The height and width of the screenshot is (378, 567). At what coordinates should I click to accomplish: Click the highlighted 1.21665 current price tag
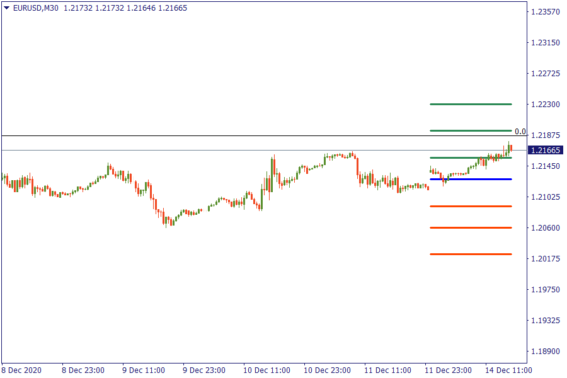click(546, 151)
